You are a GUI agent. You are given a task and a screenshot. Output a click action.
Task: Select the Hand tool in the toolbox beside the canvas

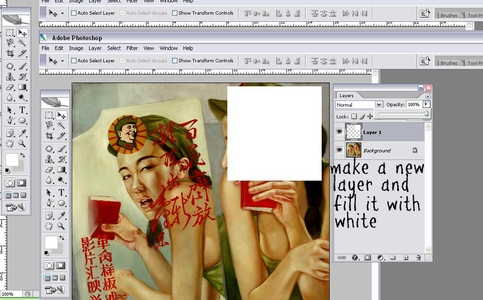tap(49, 226)
